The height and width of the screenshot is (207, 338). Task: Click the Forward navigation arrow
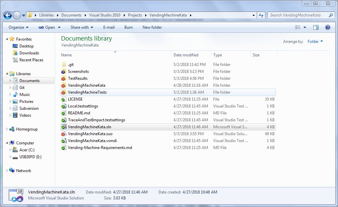point(17,15)
